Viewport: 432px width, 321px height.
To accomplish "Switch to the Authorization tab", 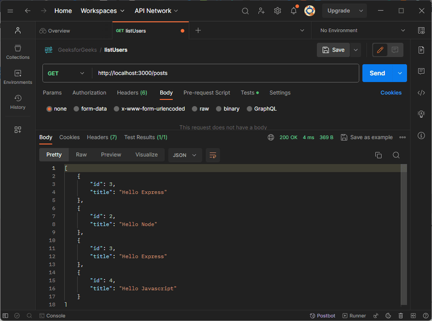I will click(89, 93).
